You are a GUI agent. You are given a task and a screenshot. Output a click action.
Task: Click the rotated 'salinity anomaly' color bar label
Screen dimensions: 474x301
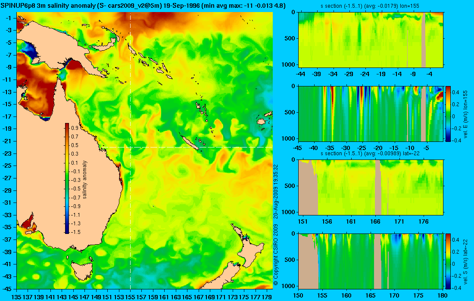(84, 179)
